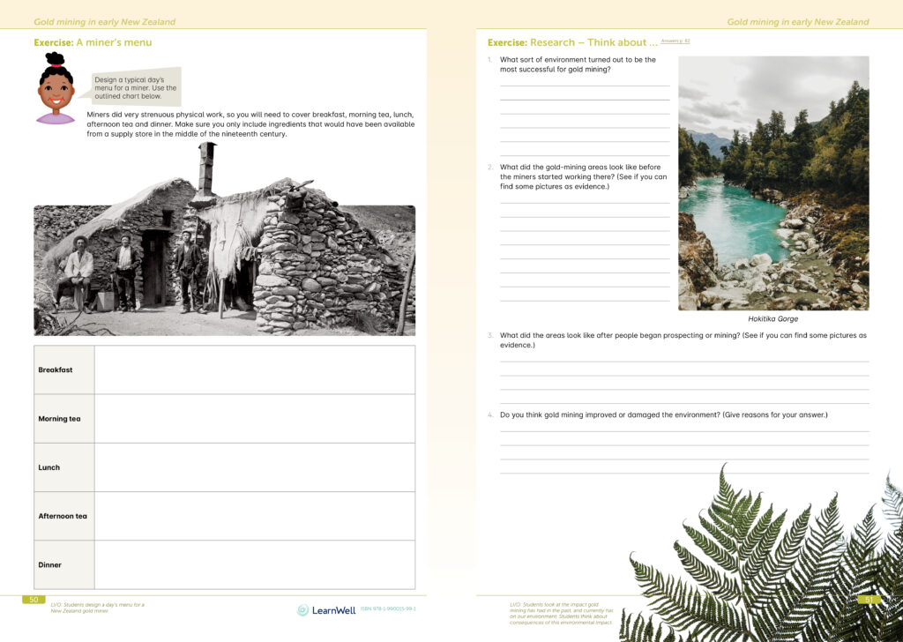The width and height of the screenshot is (903, 642).
Task: Click the right page learning objective footnote
Action: point(562,614)
